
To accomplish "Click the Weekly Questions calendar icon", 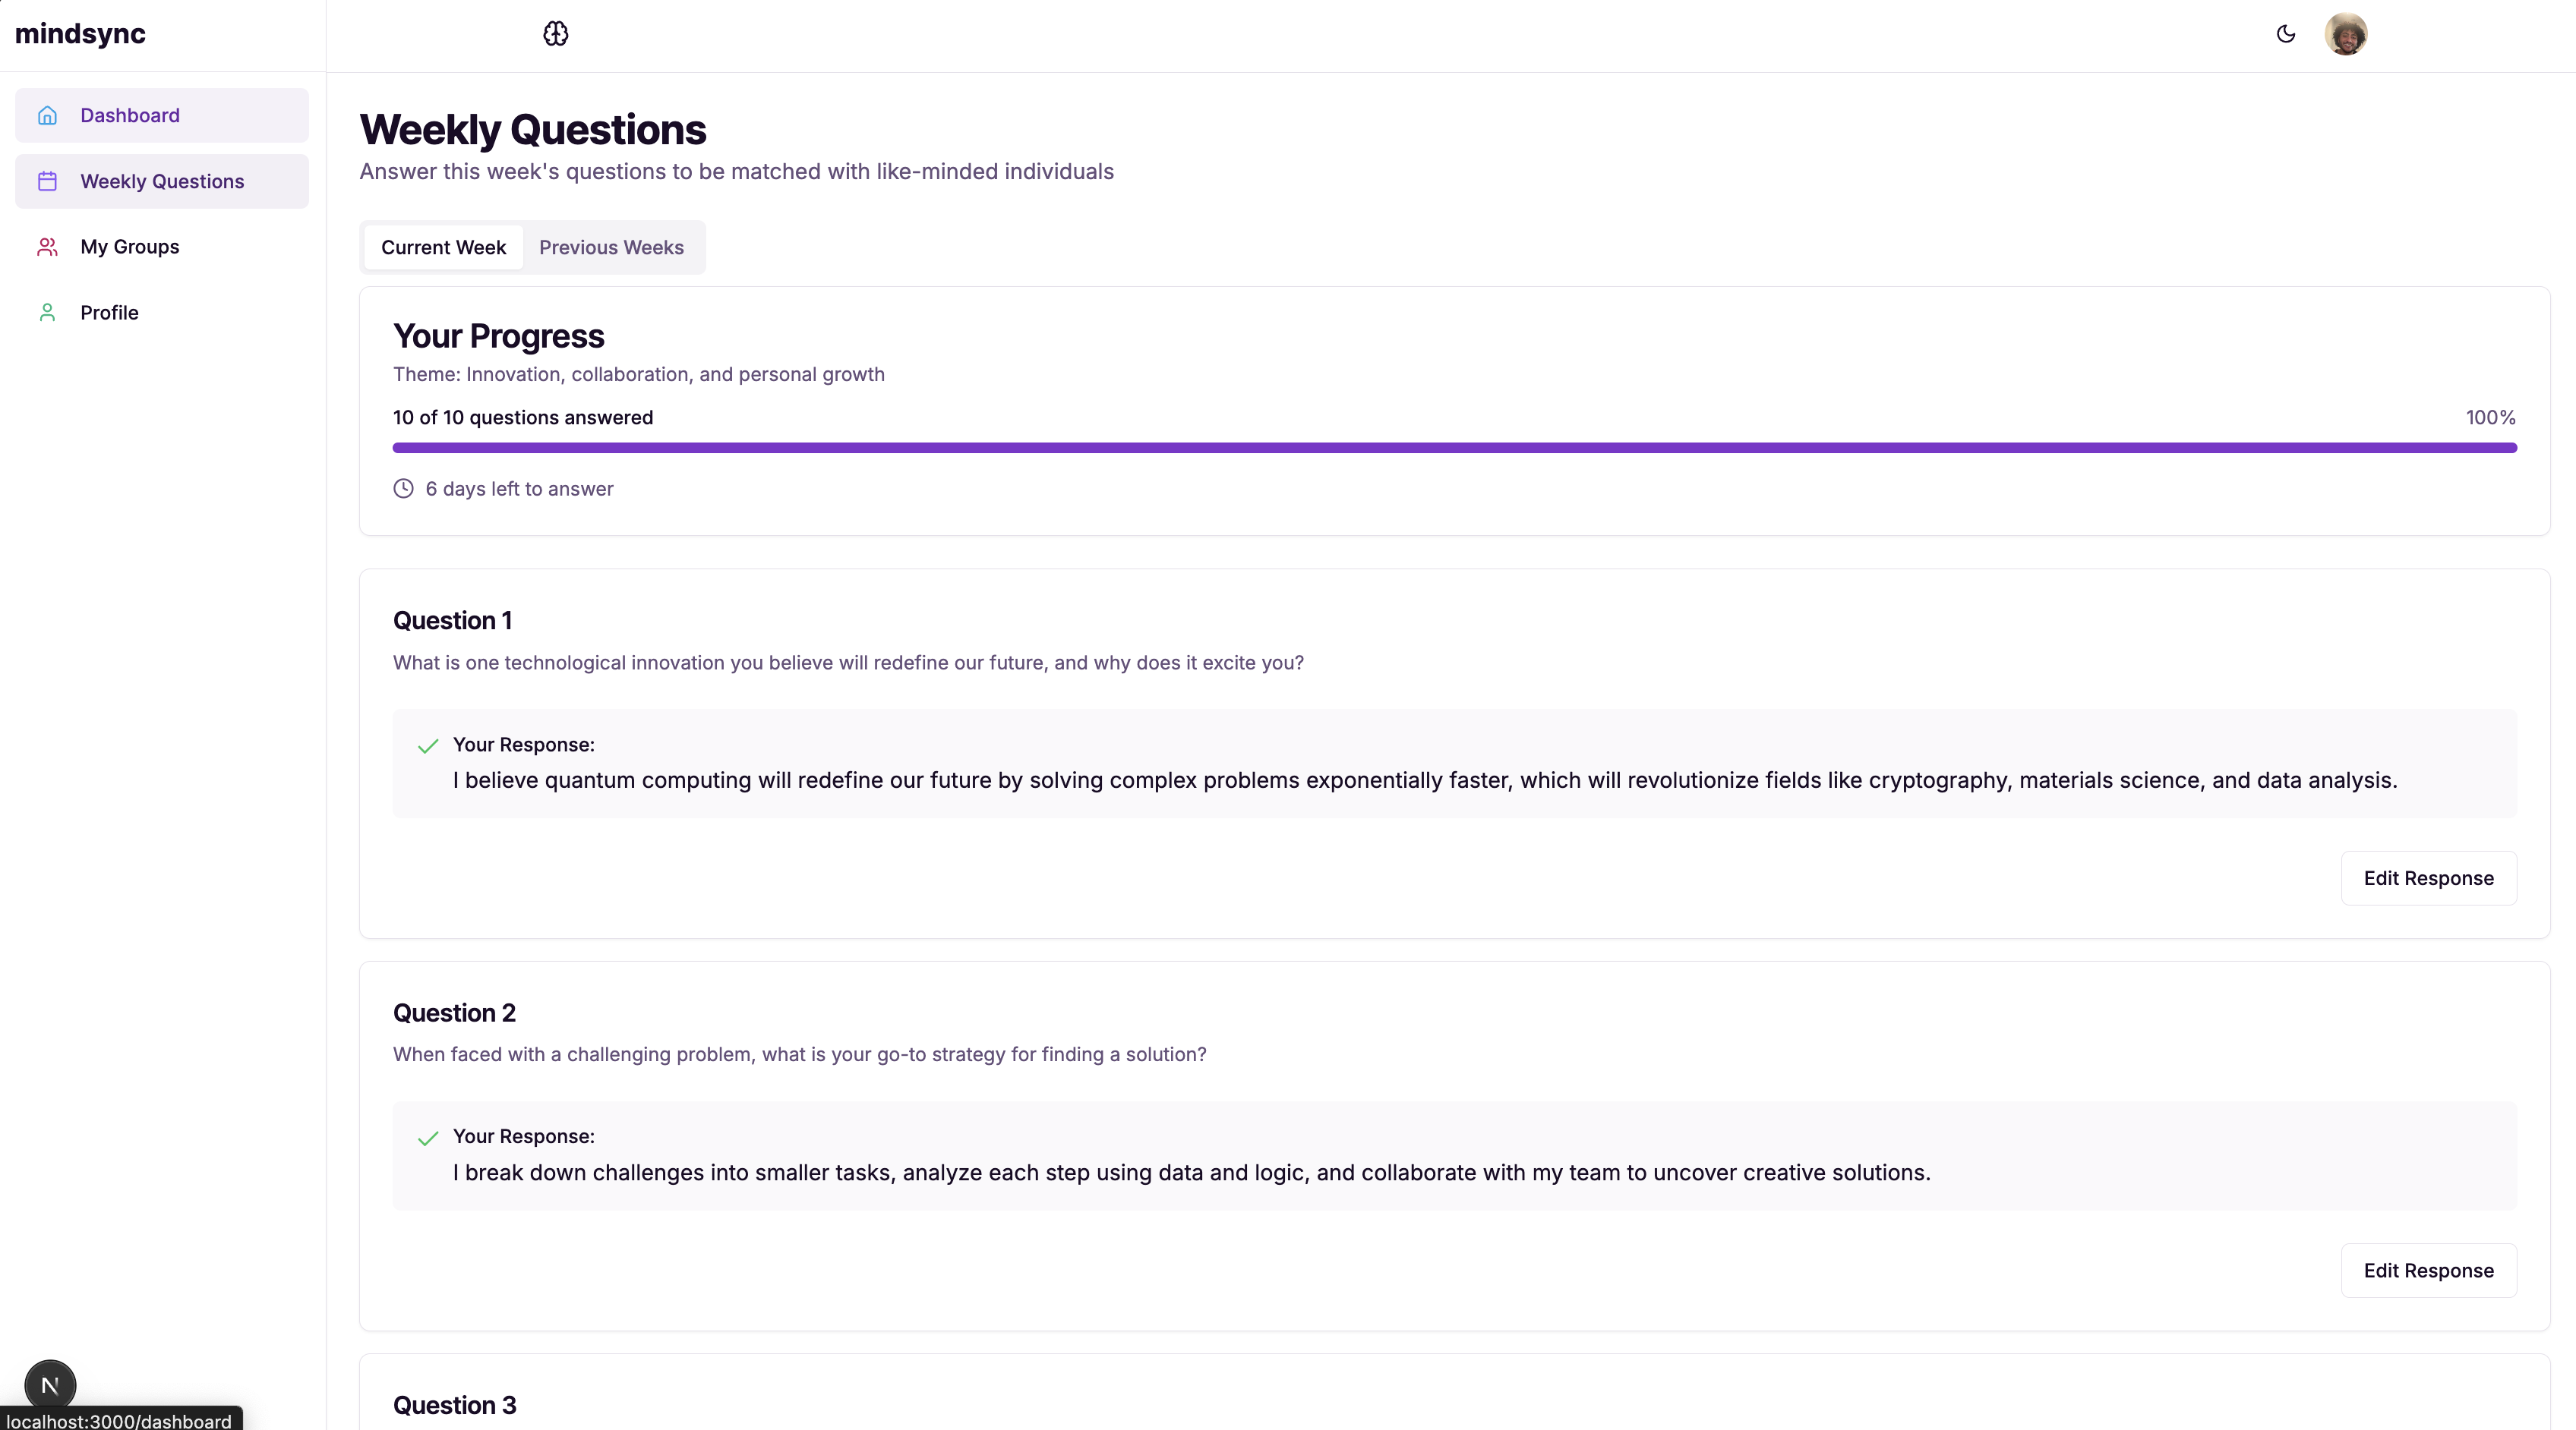I will click(47, 182).
